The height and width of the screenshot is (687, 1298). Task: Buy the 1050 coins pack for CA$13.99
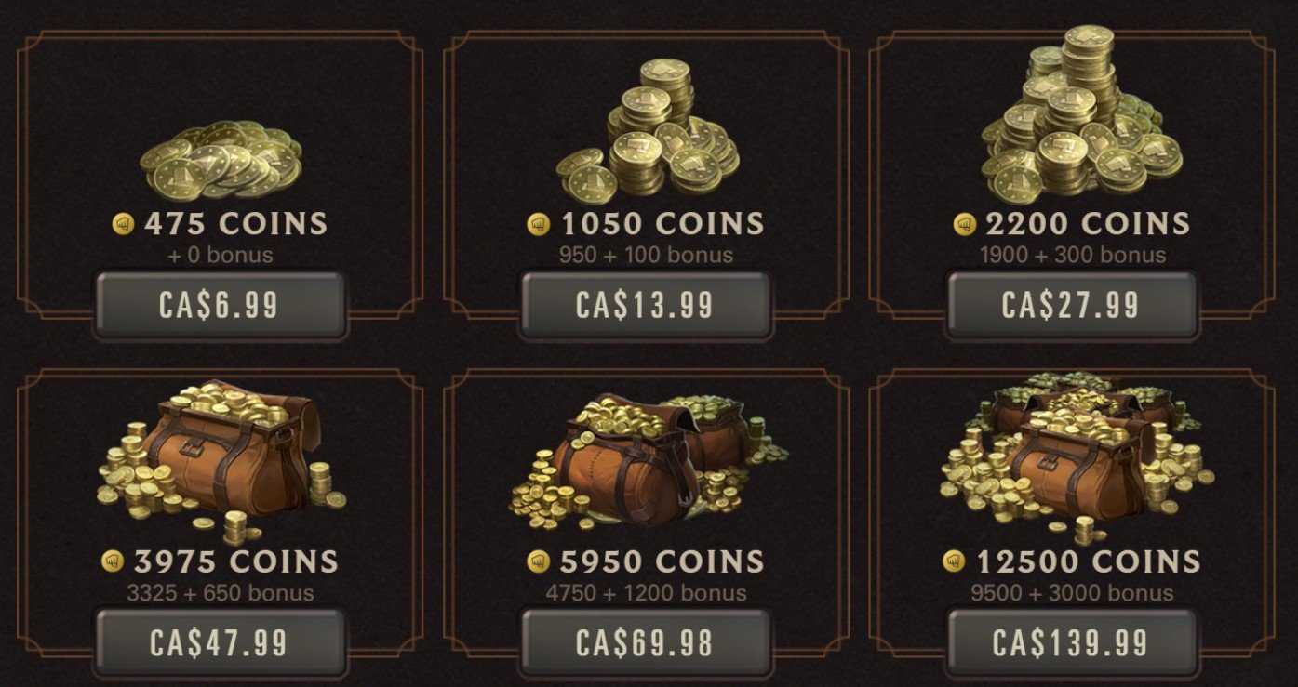tap(645, 305)
